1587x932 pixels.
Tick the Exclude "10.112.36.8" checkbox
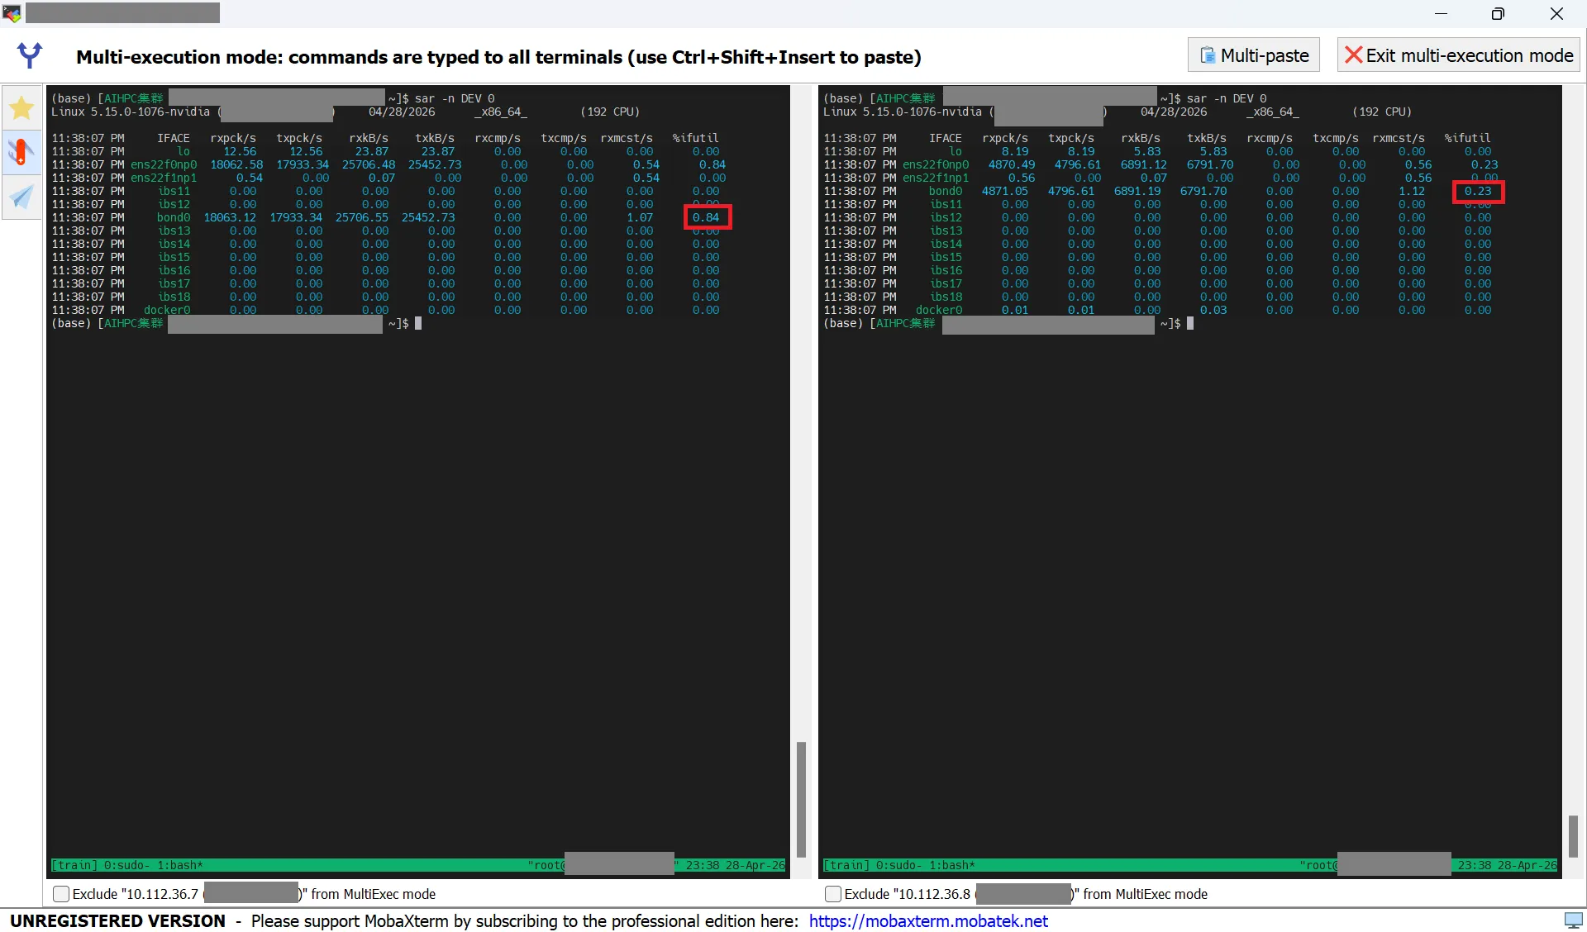833,894
